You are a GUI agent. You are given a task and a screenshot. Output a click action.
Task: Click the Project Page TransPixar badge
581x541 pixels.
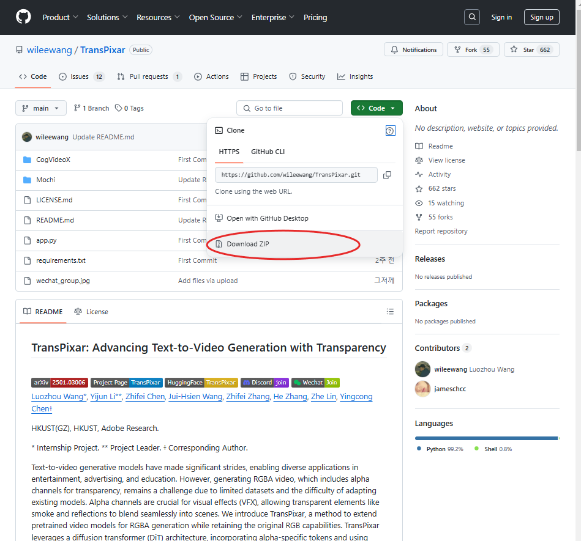coord(127,383)
